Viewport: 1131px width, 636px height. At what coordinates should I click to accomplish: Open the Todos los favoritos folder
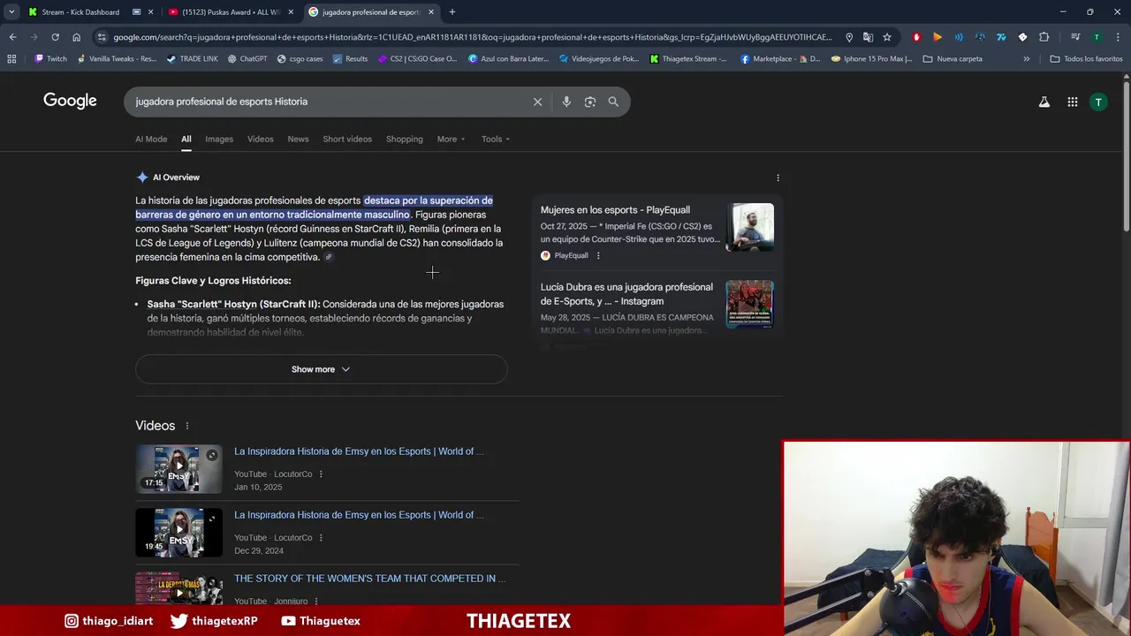tap(1086, 59)
